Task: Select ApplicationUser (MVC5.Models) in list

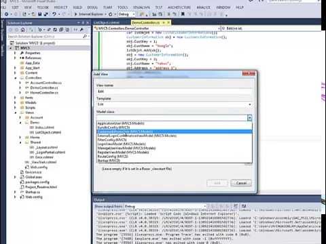Action: click(175, 123)
